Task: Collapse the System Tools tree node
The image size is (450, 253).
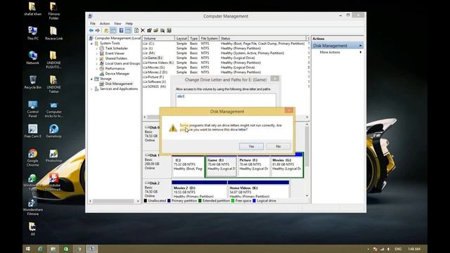Action: pyautogui.click(x=92, y=44)
